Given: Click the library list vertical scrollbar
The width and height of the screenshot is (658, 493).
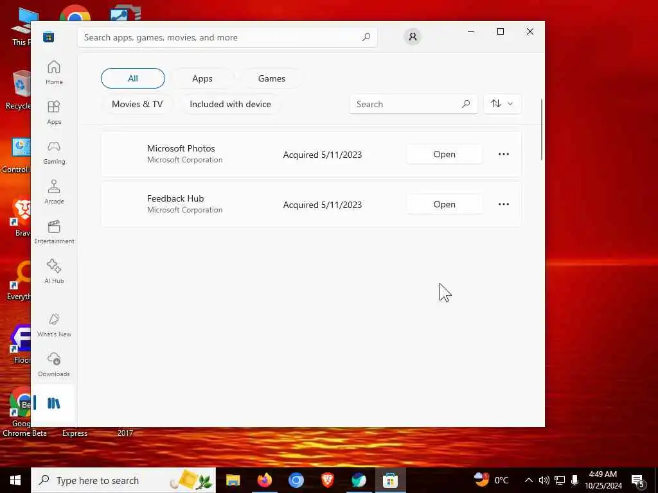Looking at the screenshot, I should tap(541, 130).
